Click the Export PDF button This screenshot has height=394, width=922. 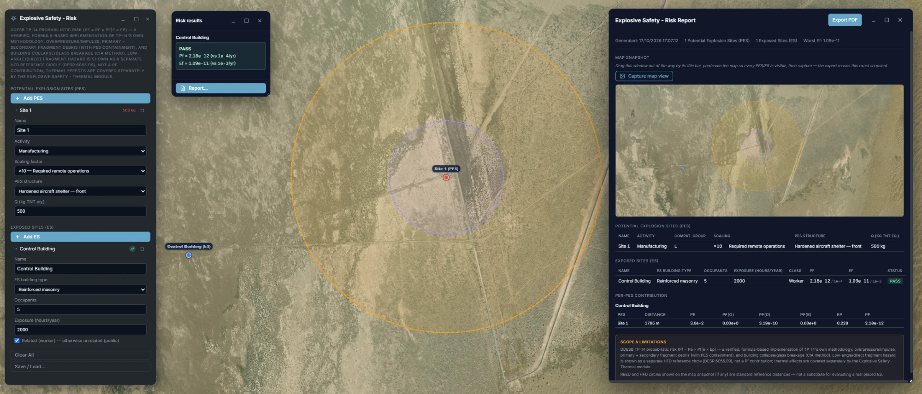pyautogui.click(x=845, y=20)
